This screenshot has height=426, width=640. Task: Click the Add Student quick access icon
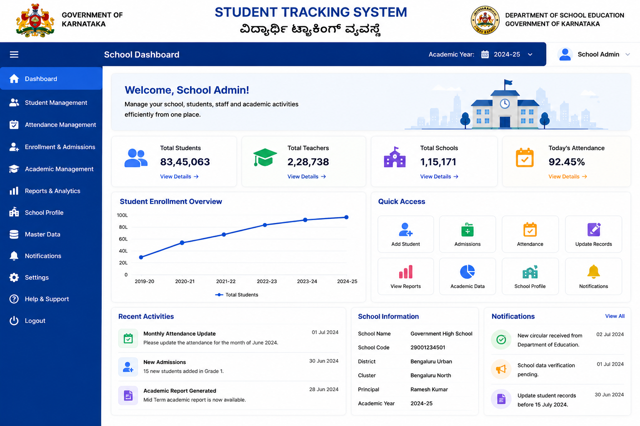click(x=405, y=230)
